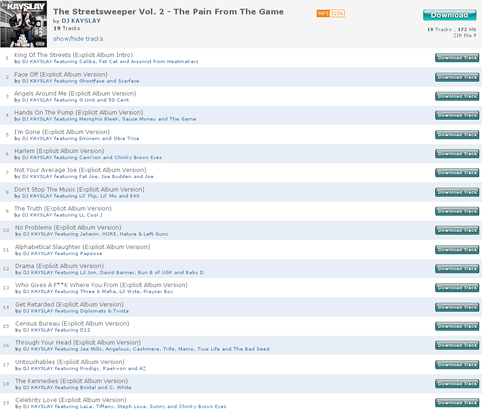Open artist link featuring LL Cool J
482x409 pixels.
click(62, 215)
